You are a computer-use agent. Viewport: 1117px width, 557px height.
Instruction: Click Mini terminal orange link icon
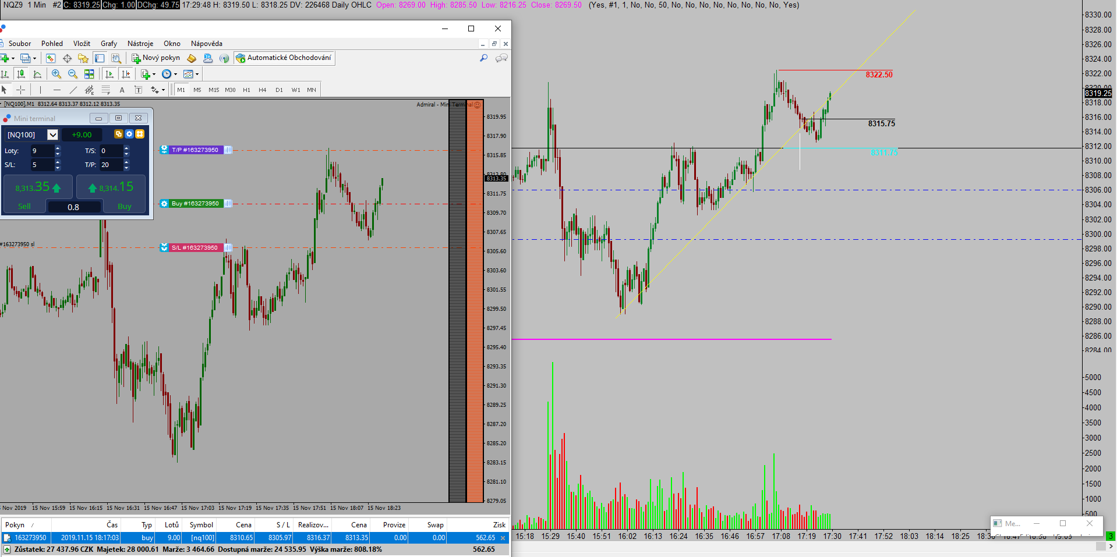pyautogui.click(x=119, y=134)
